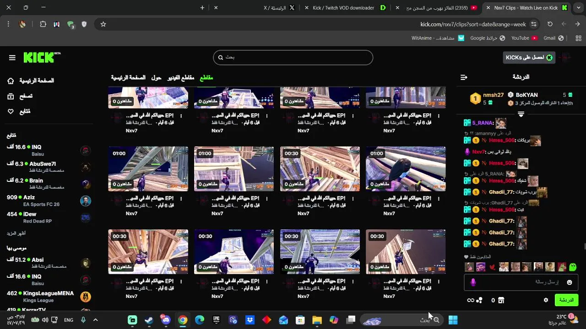Open site information icon in address bar
The width and height of the screenshot is (586, 329).
click(534, 24)
